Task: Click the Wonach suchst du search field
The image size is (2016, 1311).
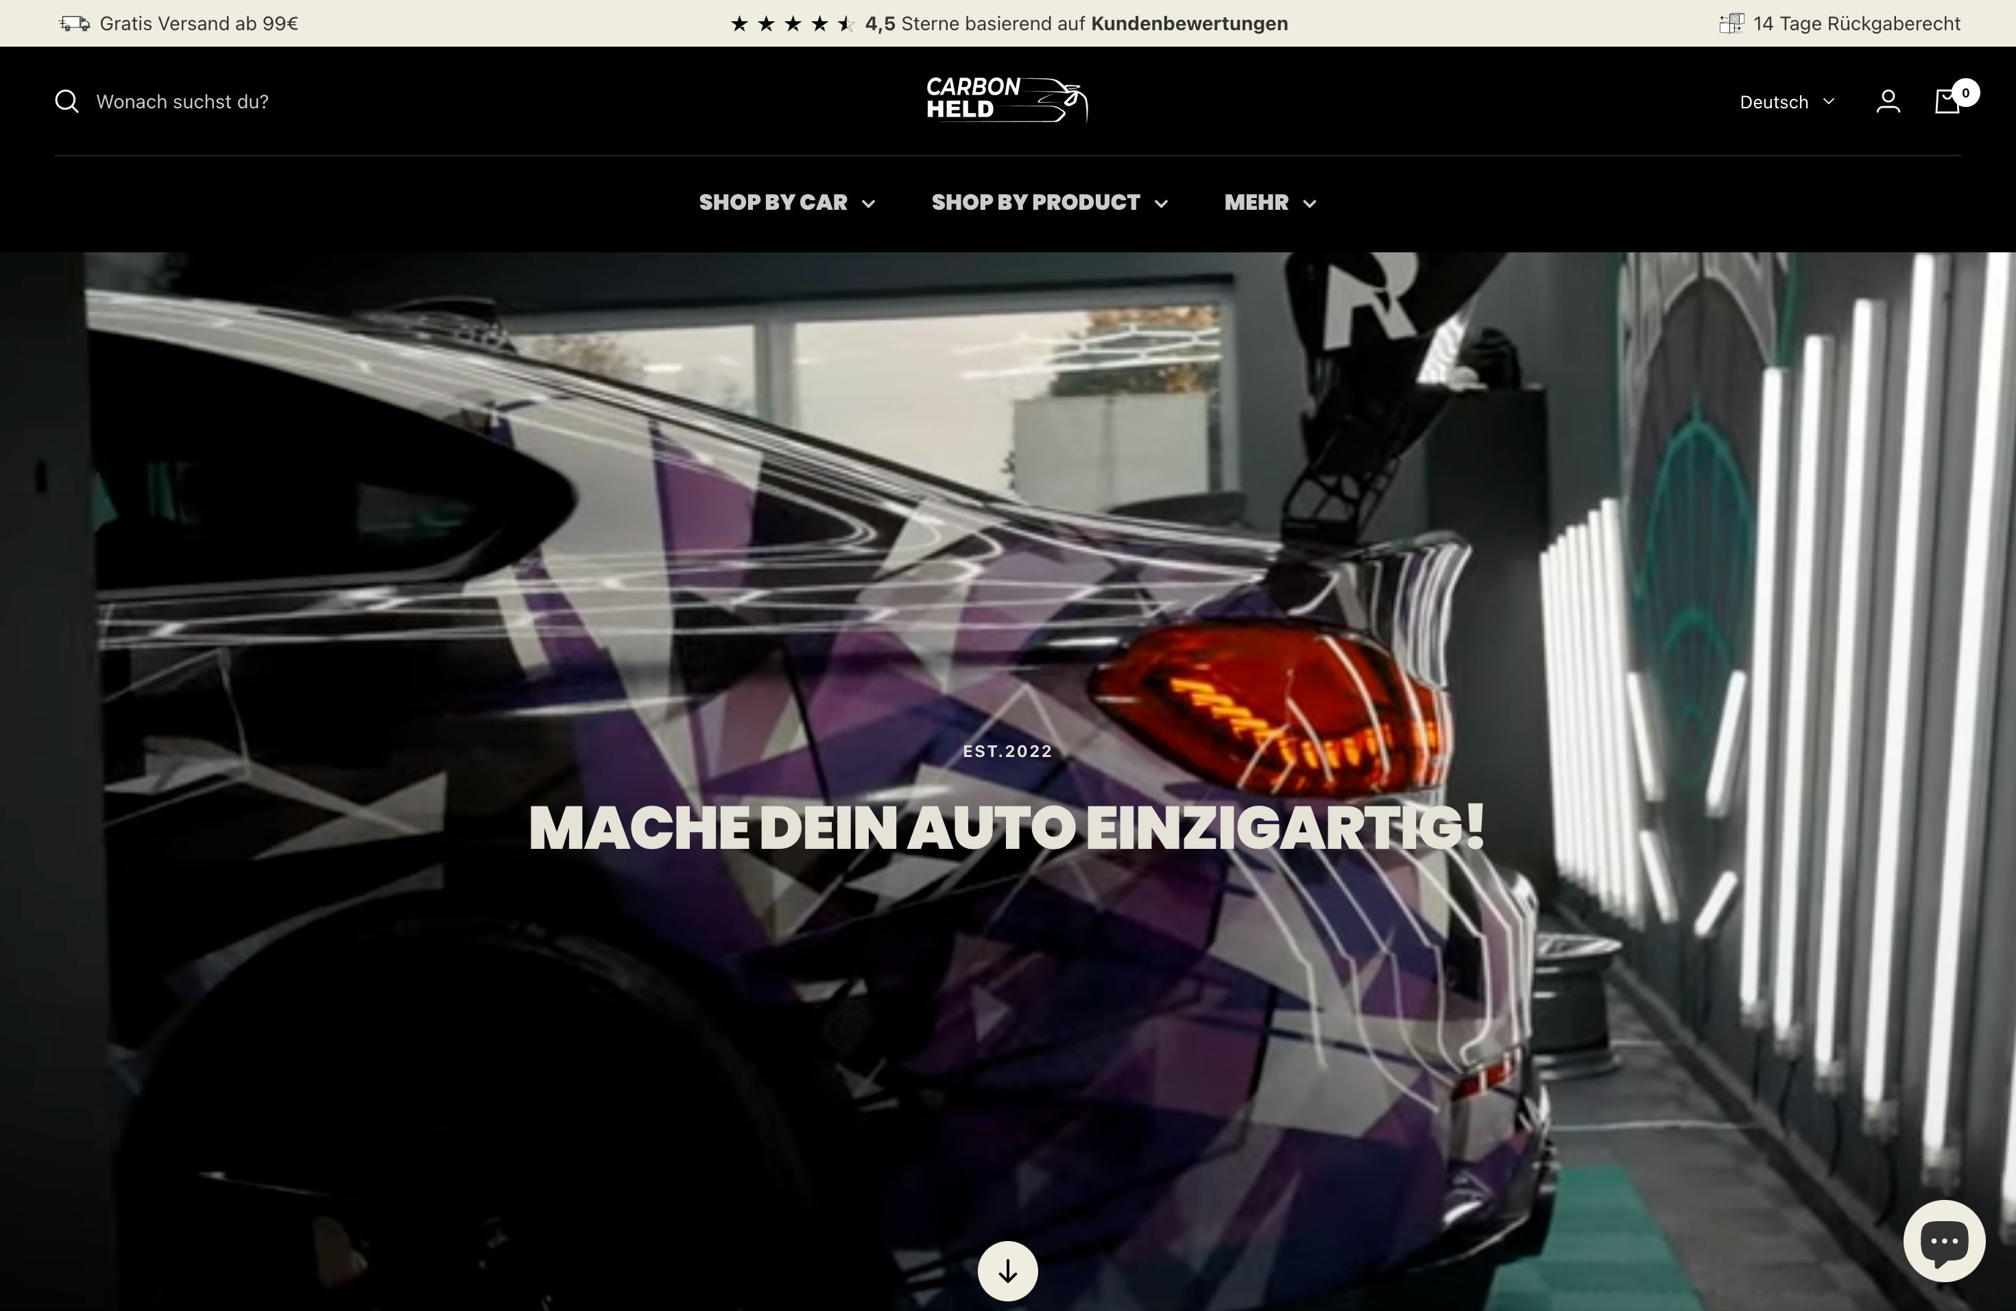Action: tap(181, 101)
